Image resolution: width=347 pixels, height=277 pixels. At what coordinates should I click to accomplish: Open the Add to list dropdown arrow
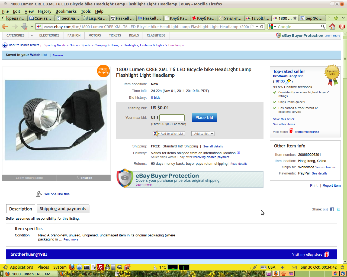(212, 134)
